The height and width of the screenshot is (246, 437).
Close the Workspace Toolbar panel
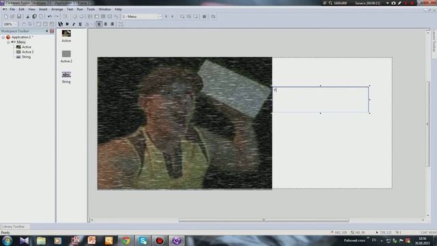click(52, 31)
